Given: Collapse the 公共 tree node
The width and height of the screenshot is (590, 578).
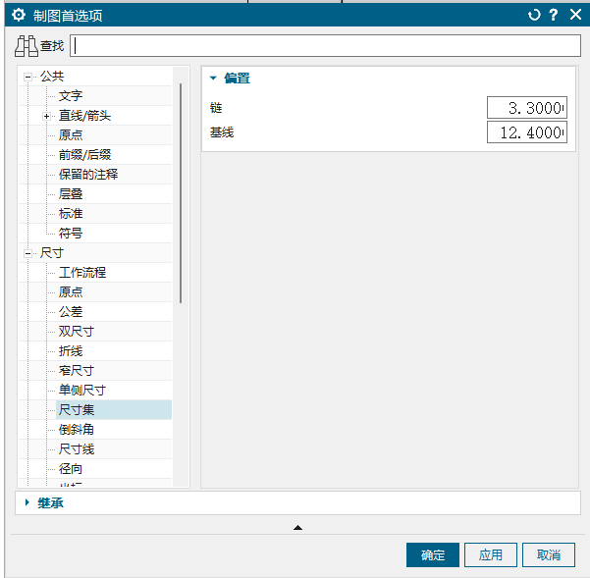Looking at the screenshot, I should (x=27, y=78).
